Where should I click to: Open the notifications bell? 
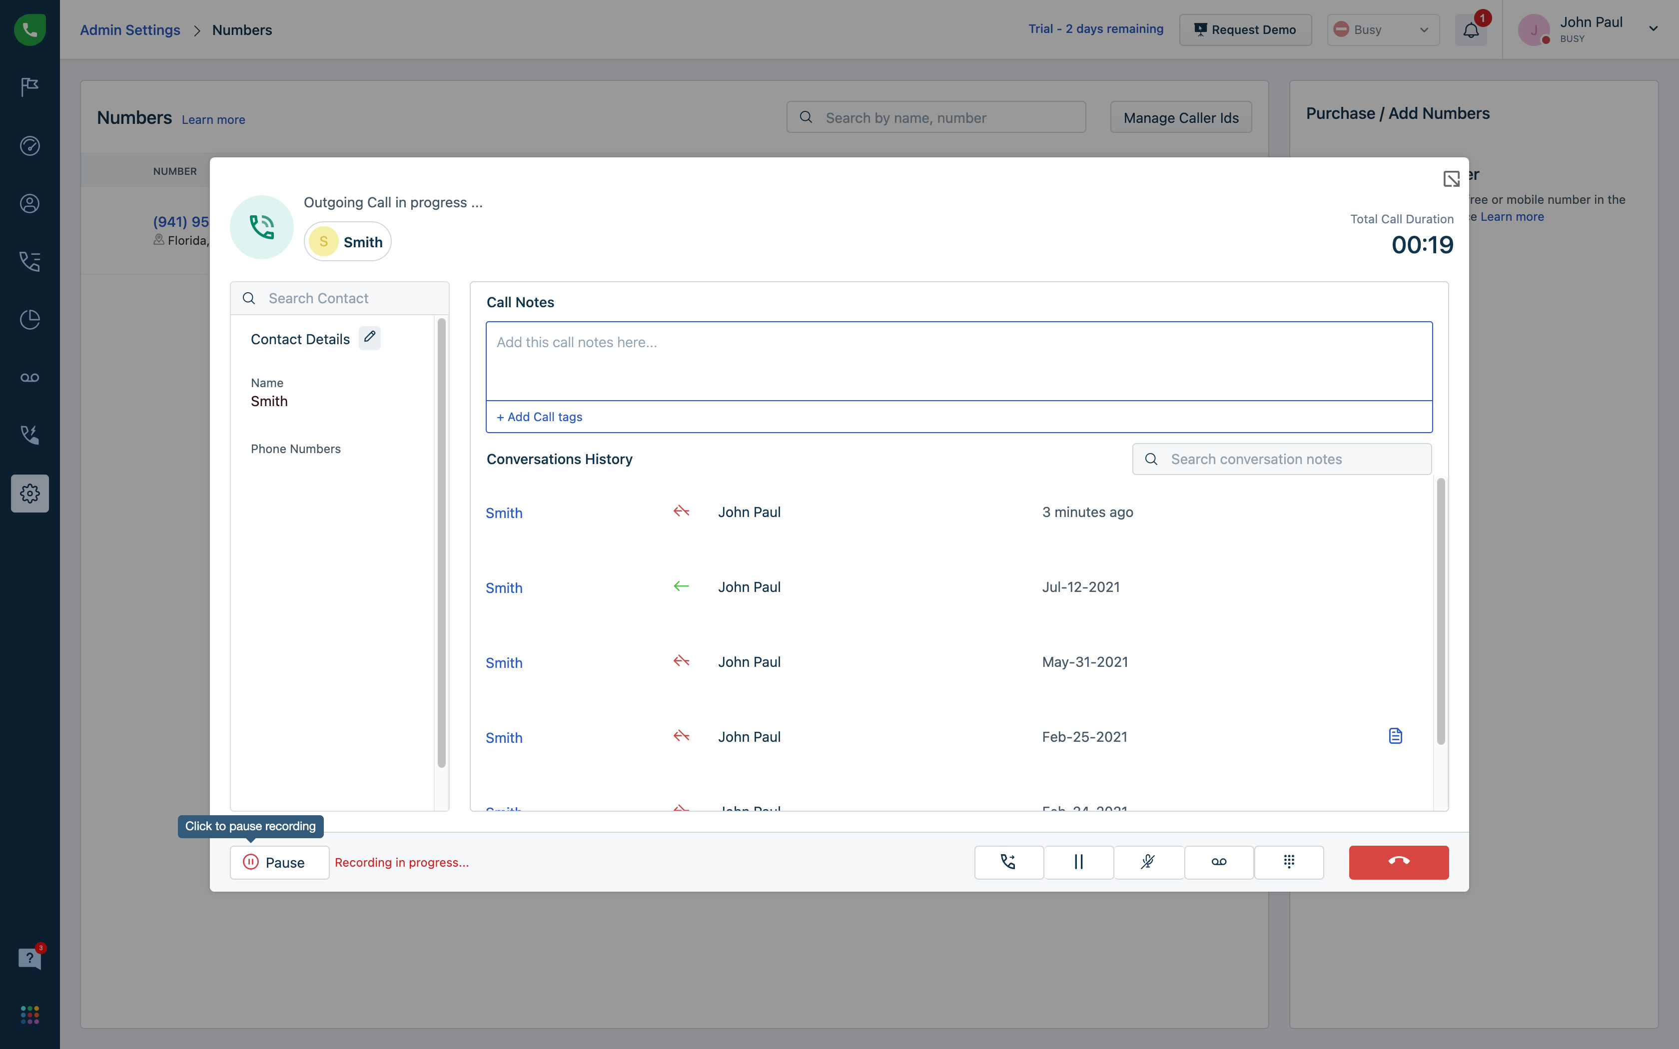(x=1470, y=30)
